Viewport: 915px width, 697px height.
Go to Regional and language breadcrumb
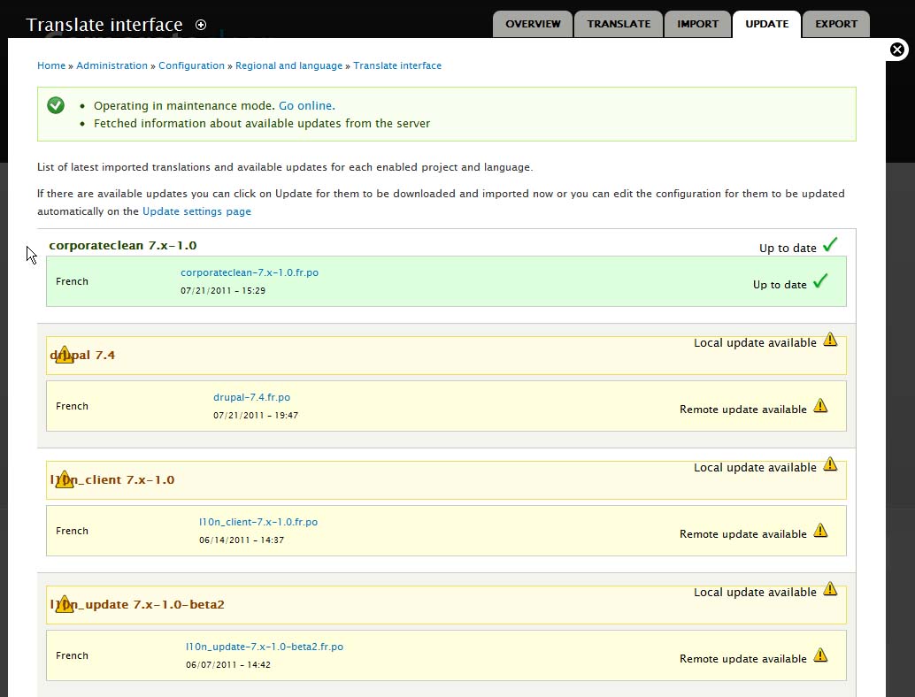coord(288,65)
